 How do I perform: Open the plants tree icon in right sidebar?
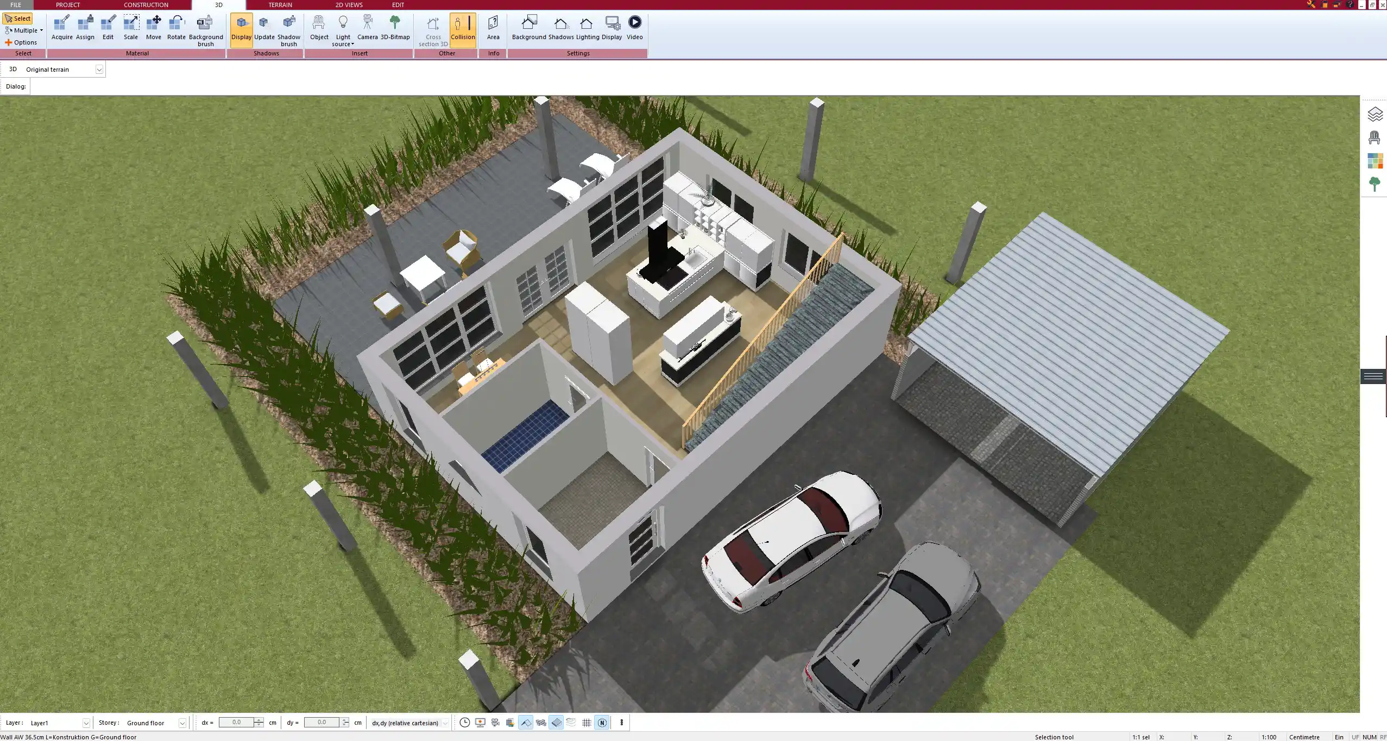point(1375,184)
